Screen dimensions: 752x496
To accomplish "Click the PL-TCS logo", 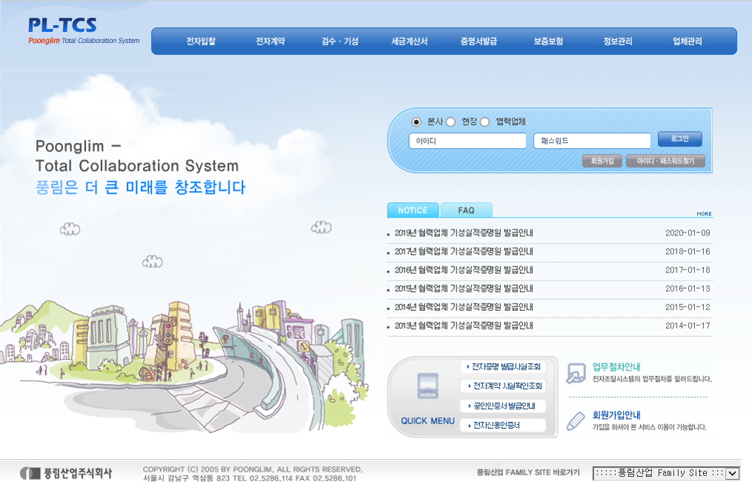I will pyautogui.click(x=84, y=30).
